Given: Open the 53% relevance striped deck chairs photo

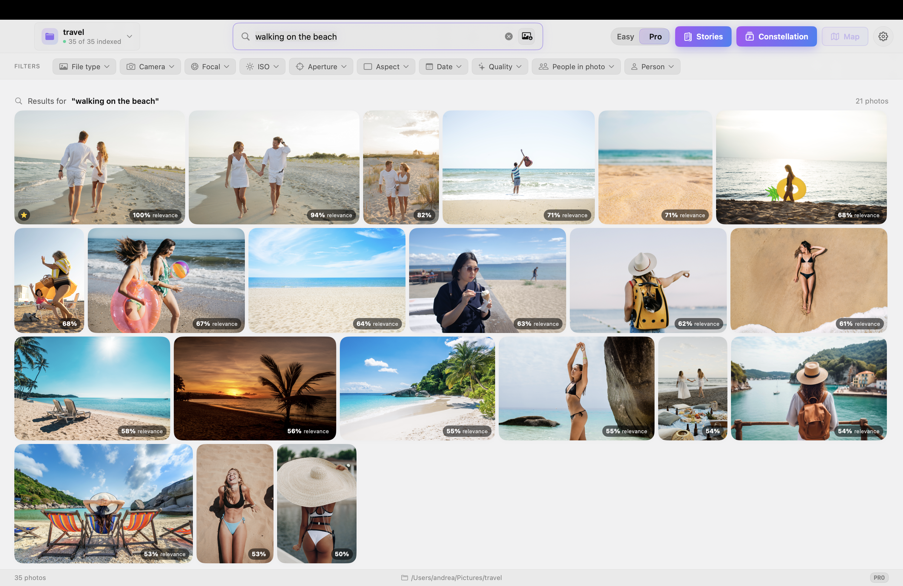Looking at the screenshot, I should click(x=104, y=503).
